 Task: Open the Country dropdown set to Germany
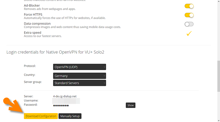(79, 76)
